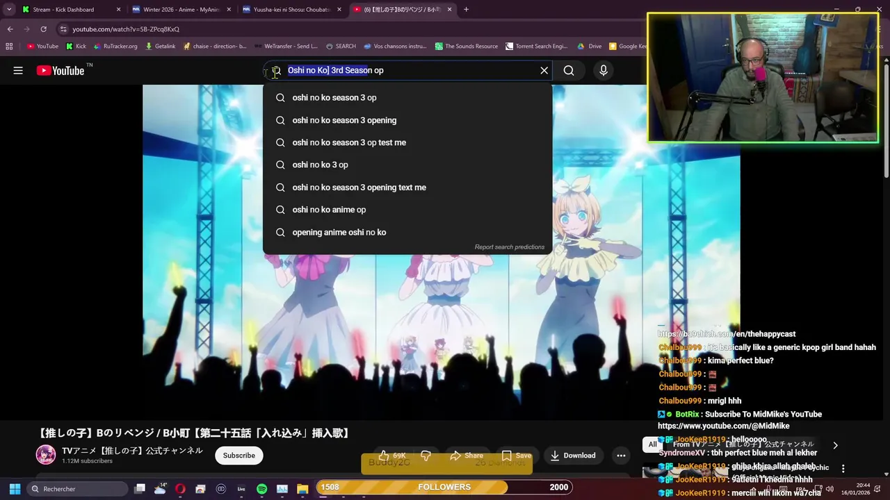
Task: Choose suggestion "oshi no ko anime op"
Action: click(x=407, y=210)
